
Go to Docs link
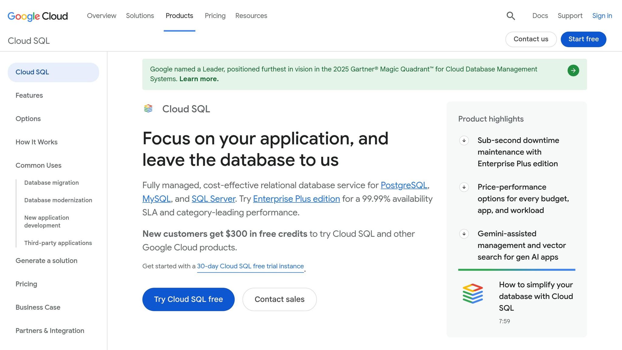tap(540, 16)
